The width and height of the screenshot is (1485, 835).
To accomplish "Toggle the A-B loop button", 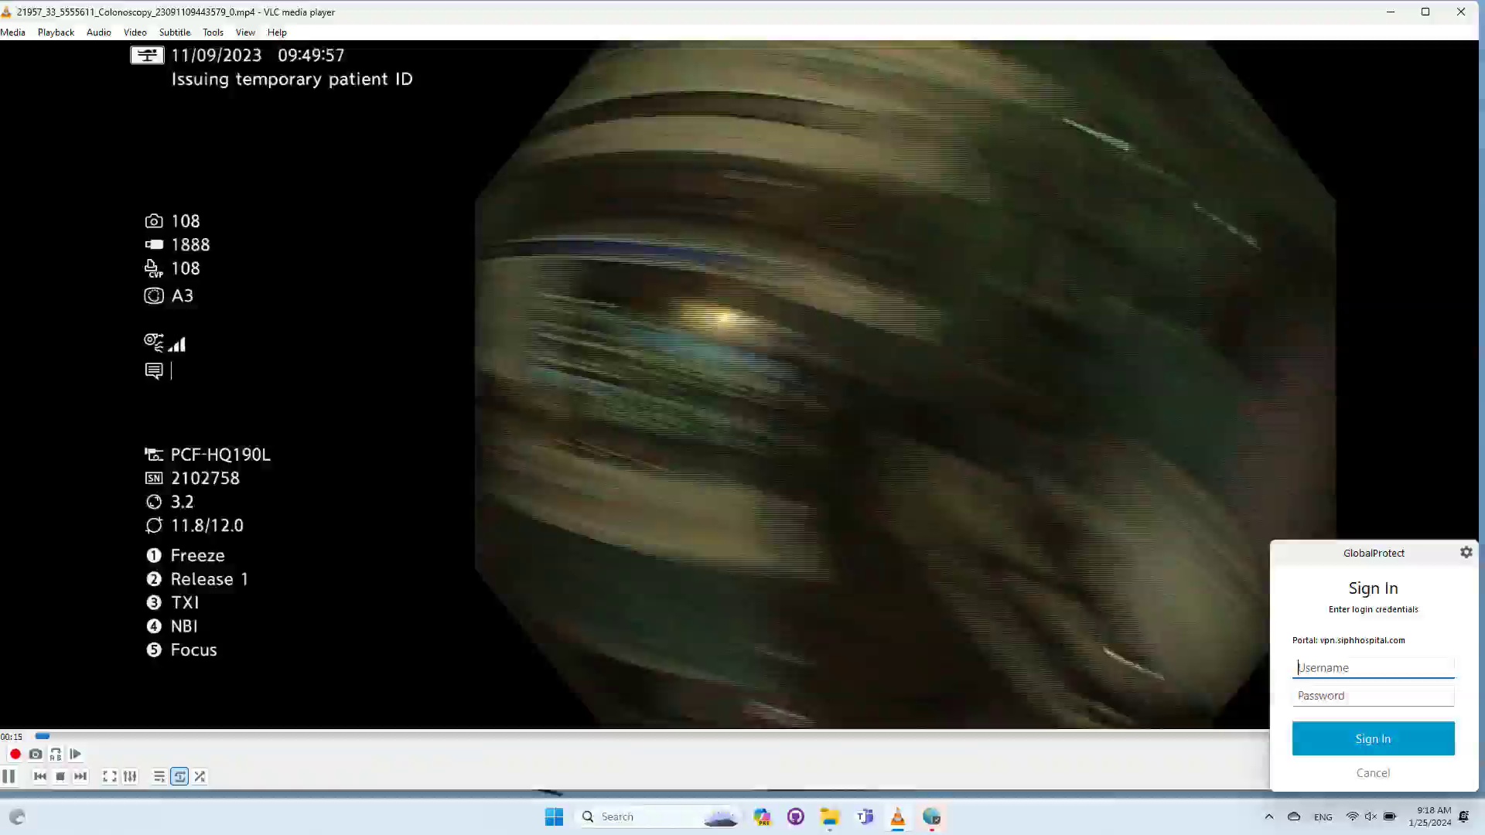I will click(x=56, y=754).
